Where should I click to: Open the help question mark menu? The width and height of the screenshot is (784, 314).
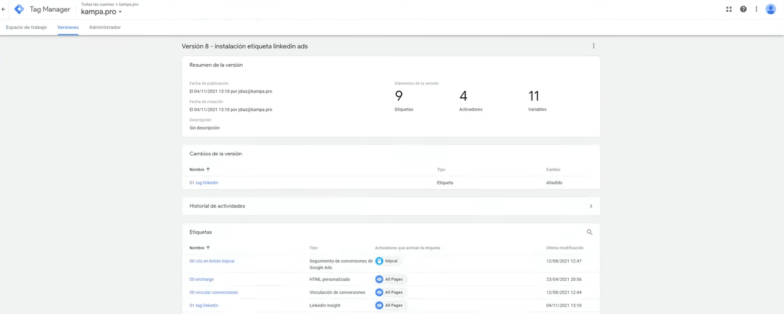[x=743, y=9]
